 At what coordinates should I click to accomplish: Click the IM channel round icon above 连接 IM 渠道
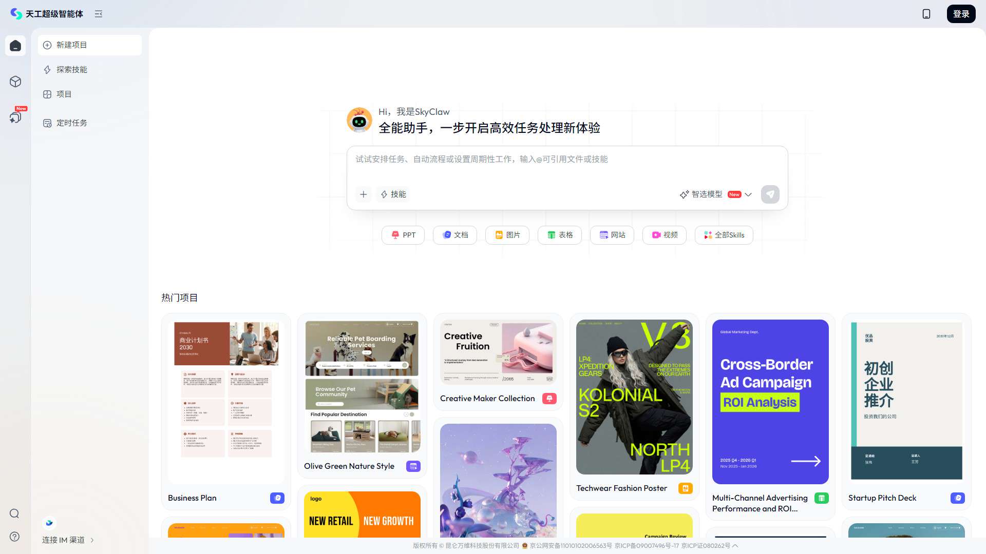tap(49, 523)
